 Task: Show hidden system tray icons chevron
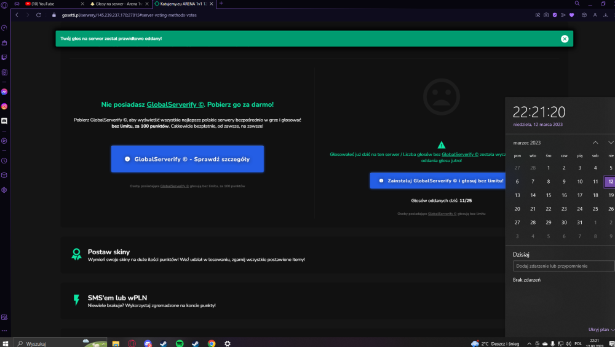(x=529, y=343)
